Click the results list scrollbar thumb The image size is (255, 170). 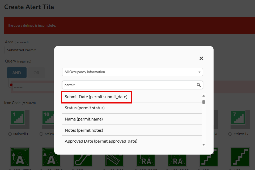203,102
